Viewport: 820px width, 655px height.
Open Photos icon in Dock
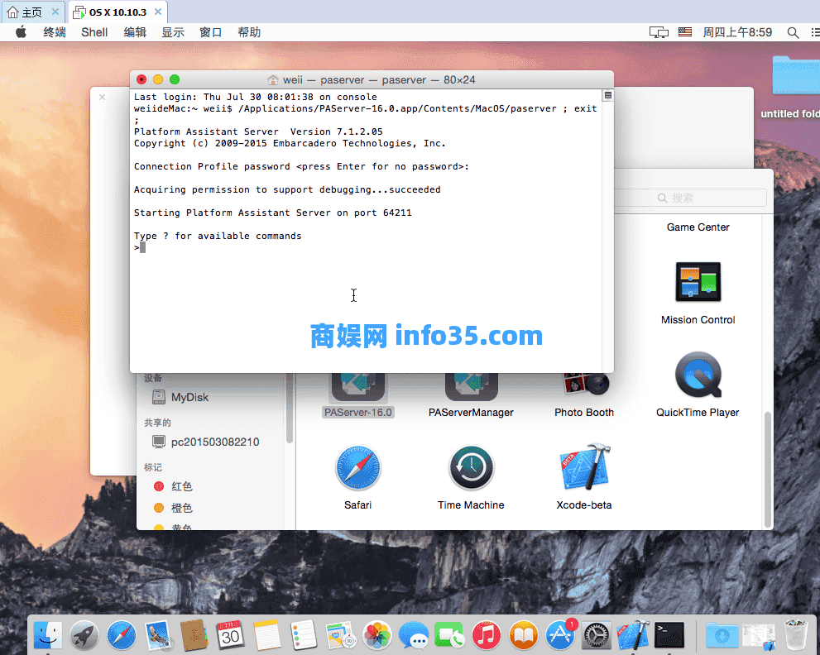(x=377, y=635)
